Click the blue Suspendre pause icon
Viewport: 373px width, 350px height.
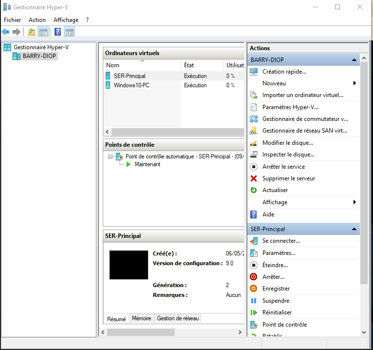(254, 301)
